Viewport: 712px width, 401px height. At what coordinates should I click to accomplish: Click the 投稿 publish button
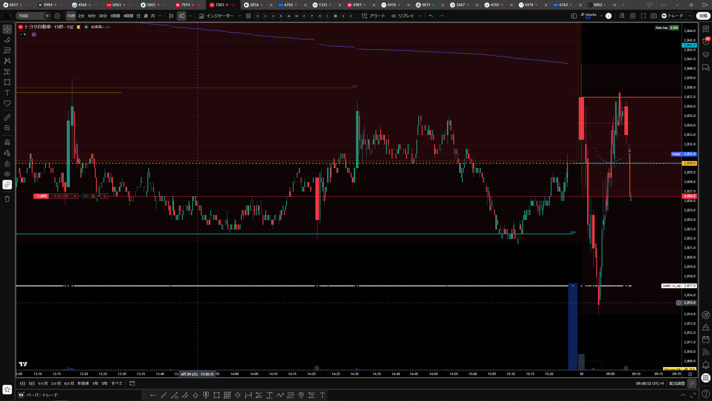coord(703,16)
